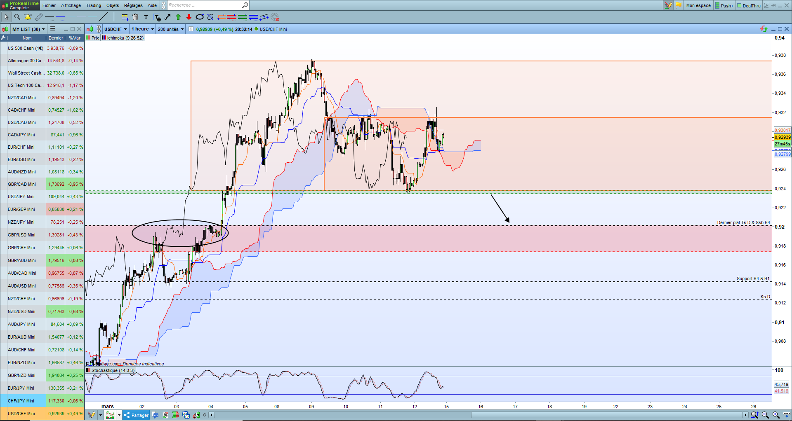
Task: Select the ellipse drawing tool
Action: point(200,17)
